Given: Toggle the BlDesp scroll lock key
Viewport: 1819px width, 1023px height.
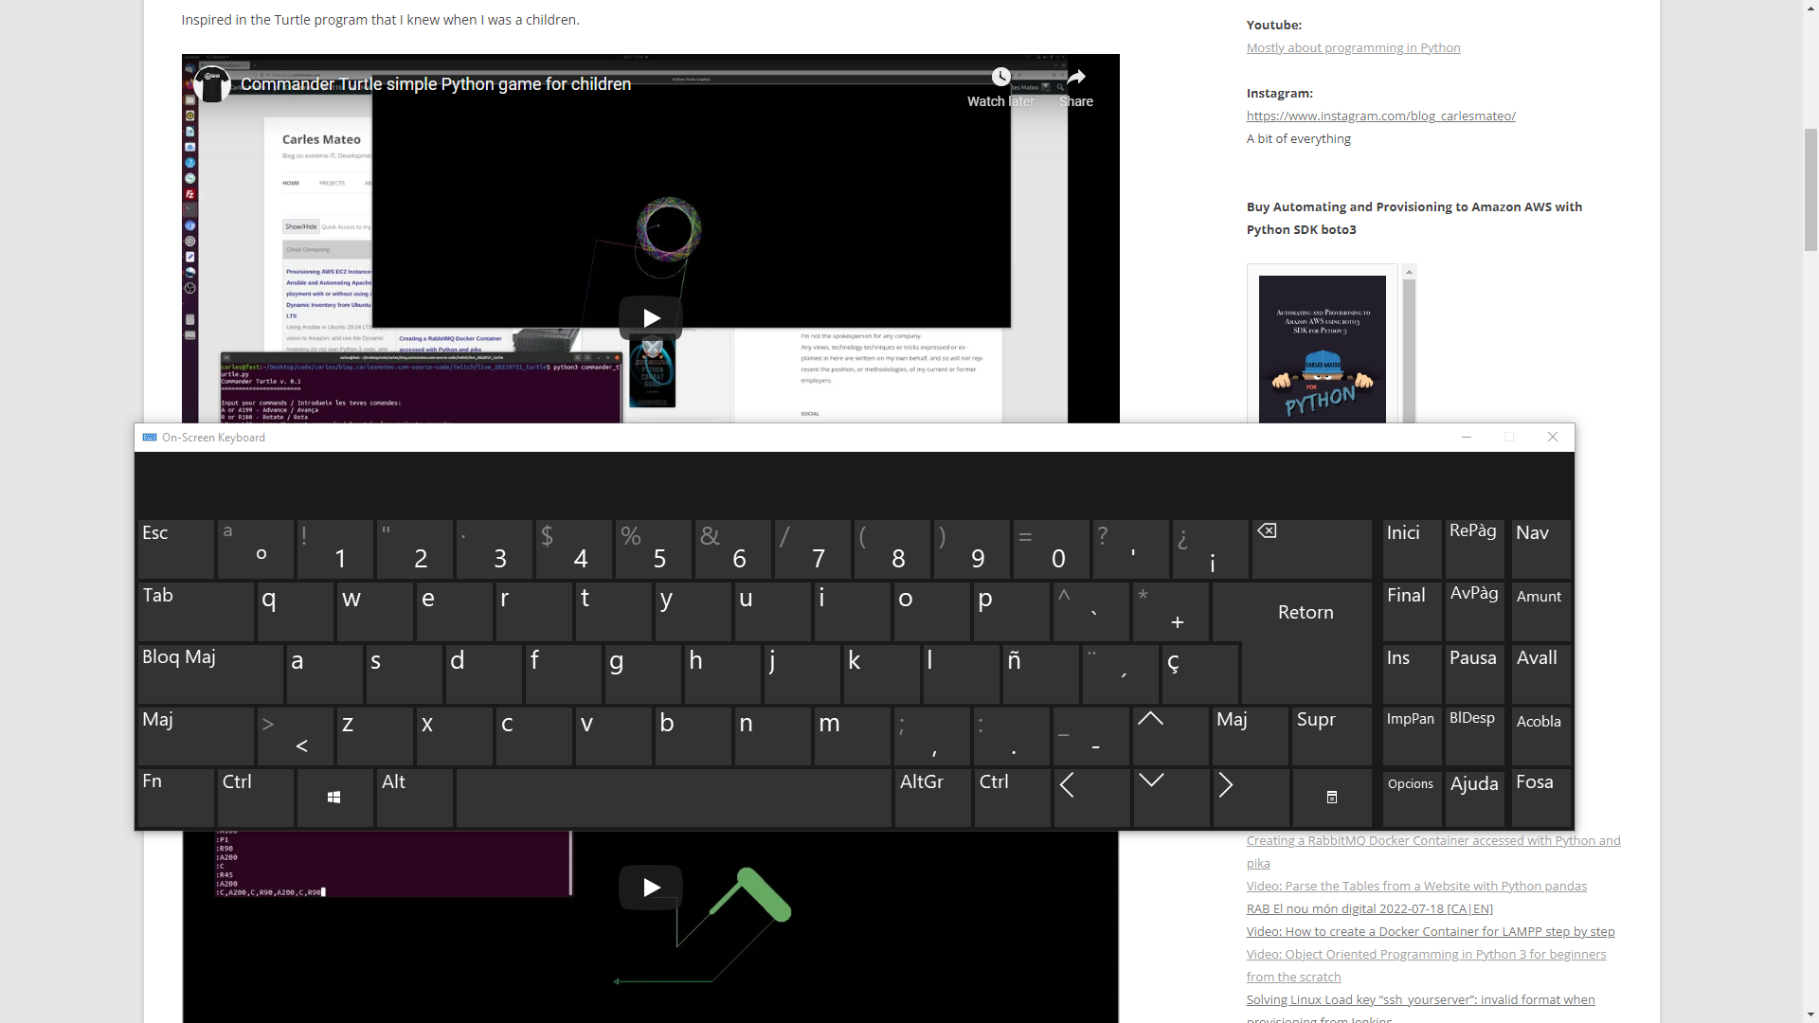Looking at the screenshot, I should [1474, 736].
